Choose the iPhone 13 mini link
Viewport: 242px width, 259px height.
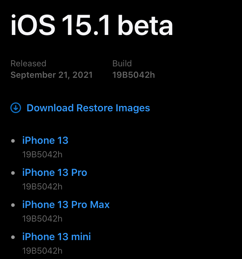point(56,237)
